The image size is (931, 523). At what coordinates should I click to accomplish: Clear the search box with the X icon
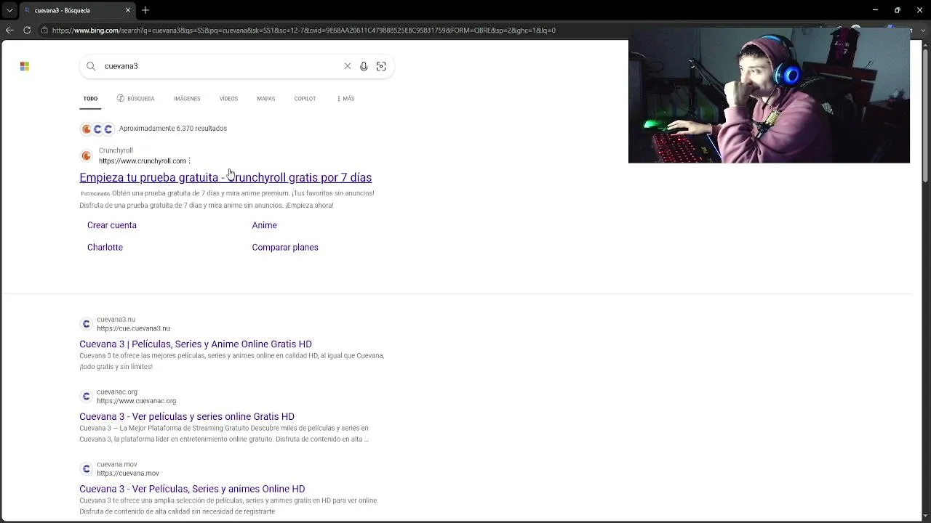coord(348,66)
